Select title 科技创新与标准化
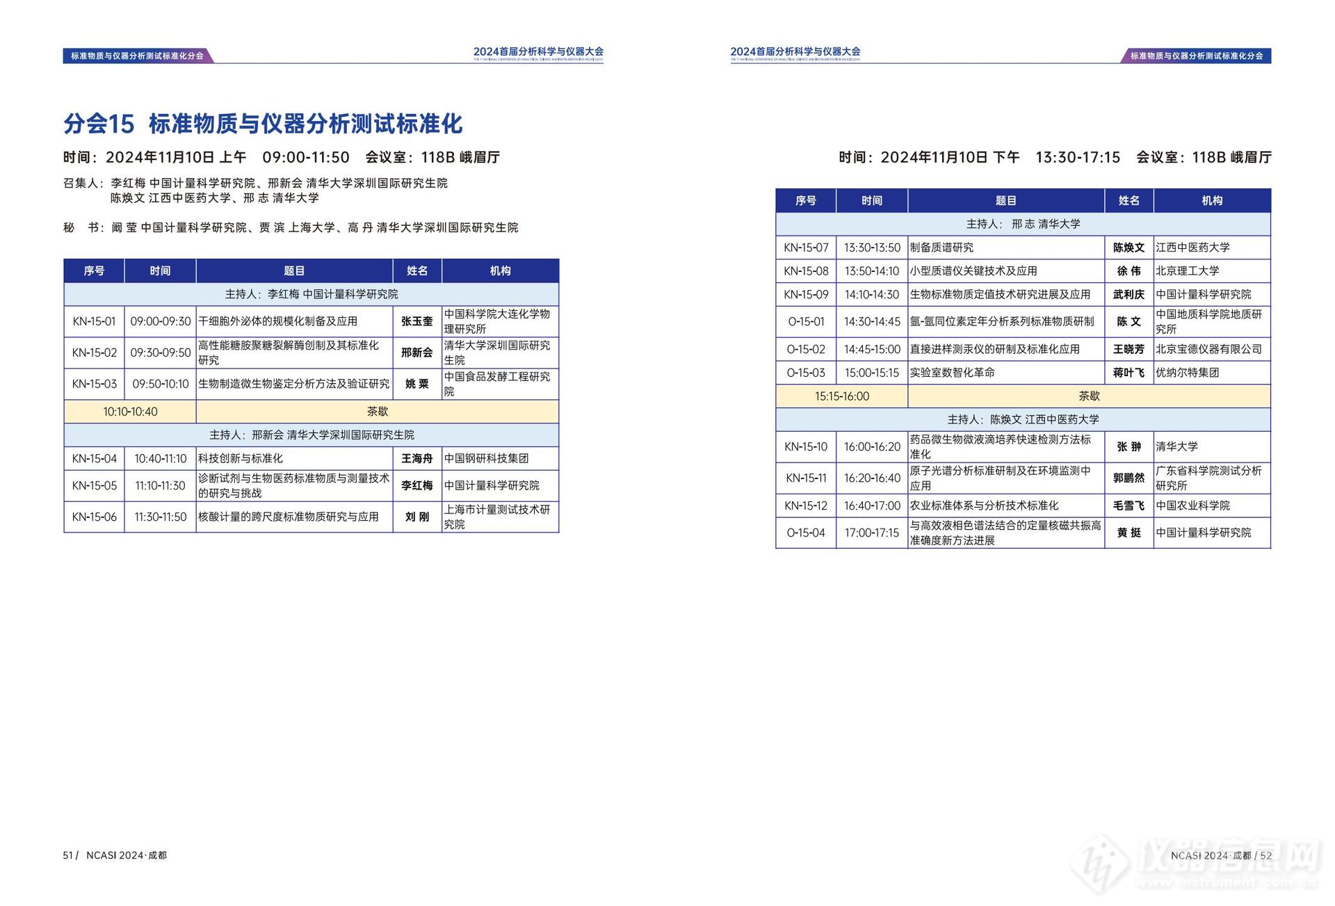 point(241,458)
